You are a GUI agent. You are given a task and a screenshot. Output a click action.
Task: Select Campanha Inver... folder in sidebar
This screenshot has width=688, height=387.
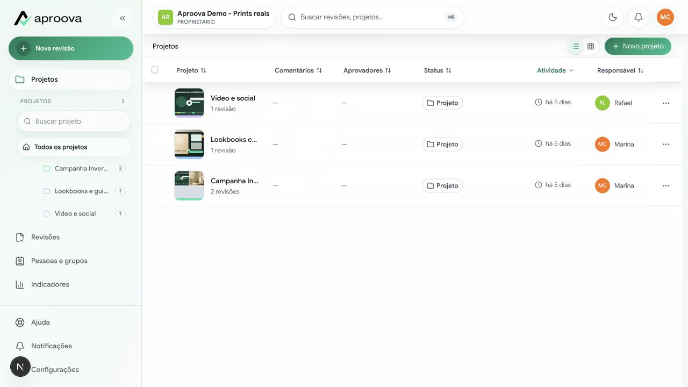click(84, 169)
